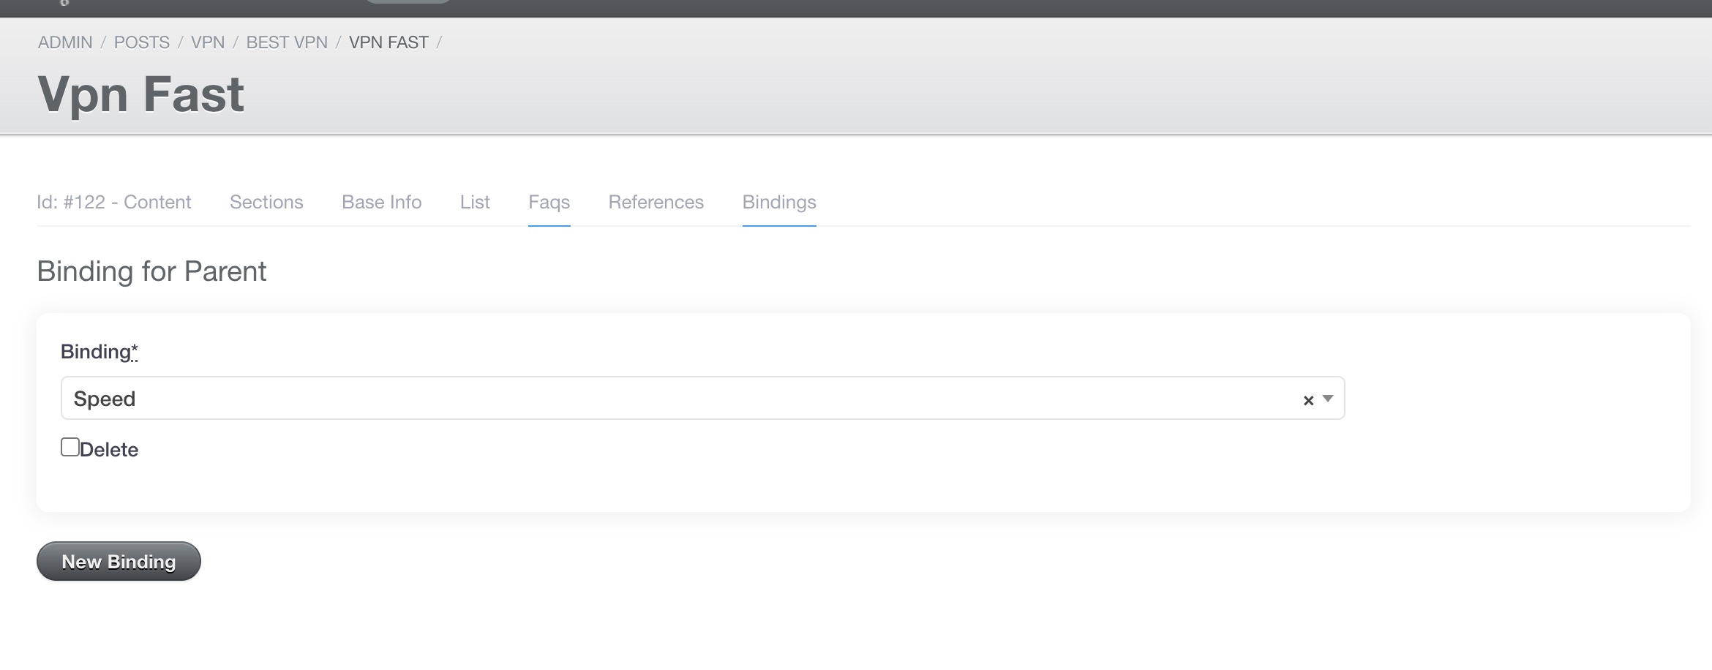The width and height of the screenshot is (1712, 670).
Task: Open the Id: #122 - Content tab
Action: 113,202
